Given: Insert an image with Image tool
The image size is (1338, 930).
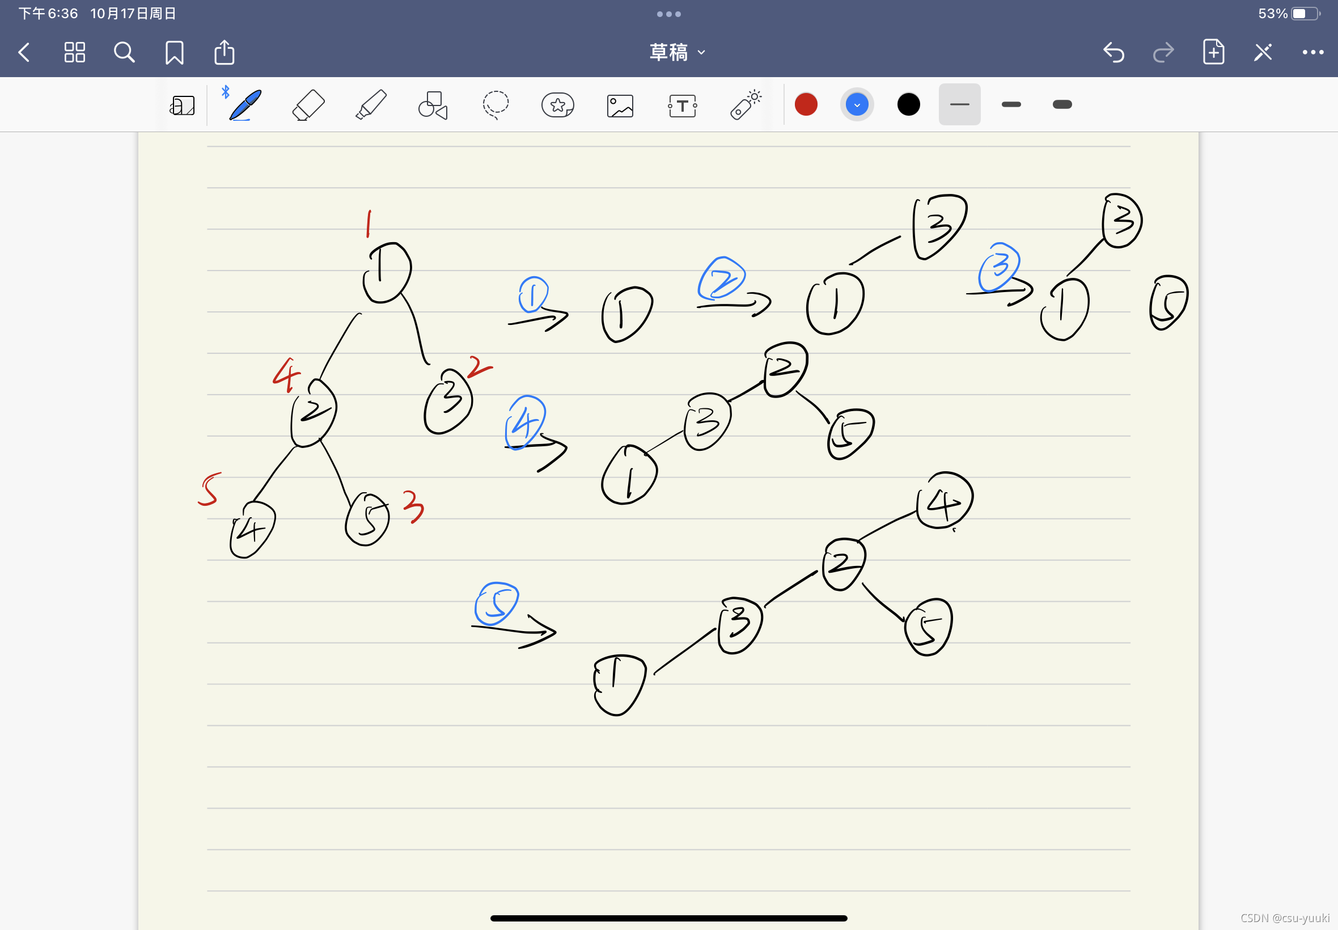Looking at the screenshot, I should 620,106.
